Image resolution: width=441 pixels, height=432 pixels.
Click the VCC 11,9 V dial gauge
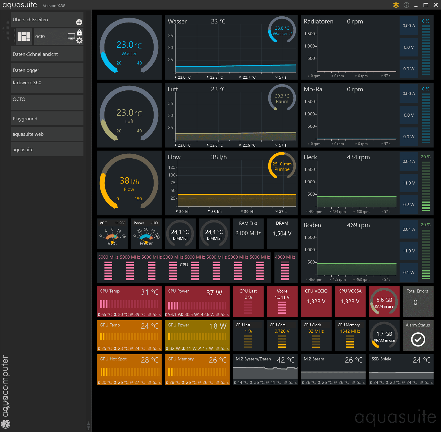click(112, 234)
